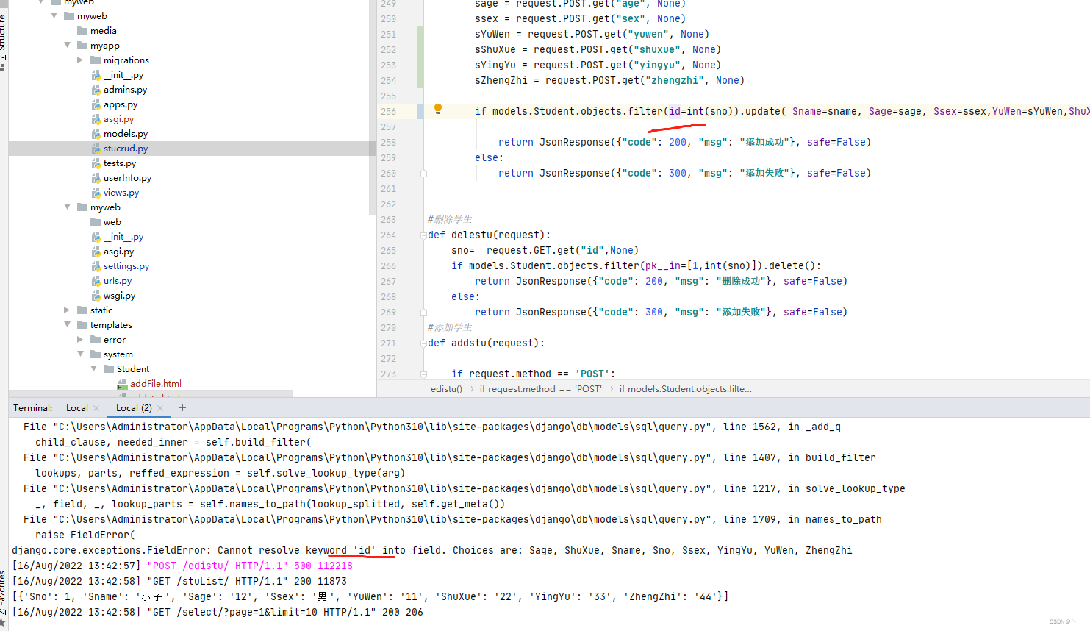1090x631 pixels.
Task: Place cursor on def delestu(request) line
Action: (x=489, y=235)
